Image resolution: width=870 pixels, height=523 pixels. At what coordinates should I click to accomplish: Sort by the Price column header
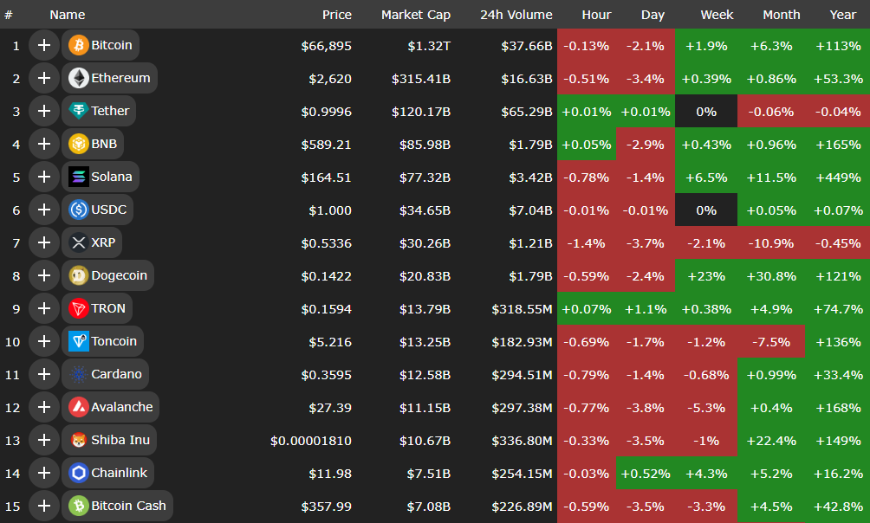point(336,15)
